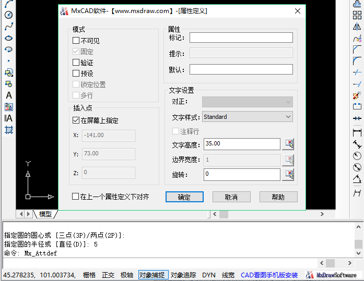The image size is (364, 281).
Task: Pick rotation angle from screen button
Action: [x=288, y=175]
